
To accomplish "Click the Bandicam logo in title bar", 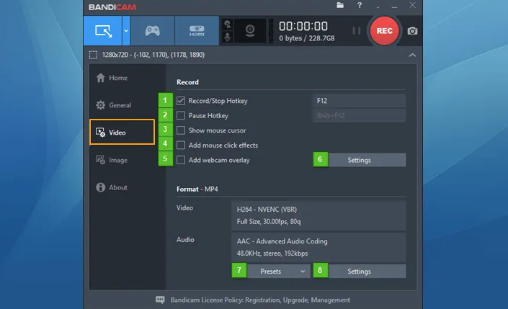I will (x=112, y=7).
